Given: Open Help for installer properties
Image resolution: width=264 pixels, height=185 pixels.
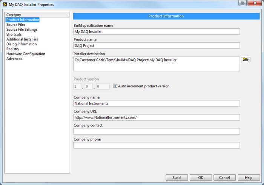Looking at the screenshot, I should pyautogui.click(x=249, y=177).
